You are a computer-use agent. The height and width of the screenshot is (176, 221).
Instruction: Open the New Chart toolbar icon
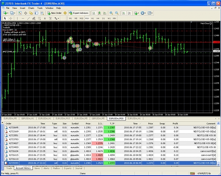tap(5, 13)
